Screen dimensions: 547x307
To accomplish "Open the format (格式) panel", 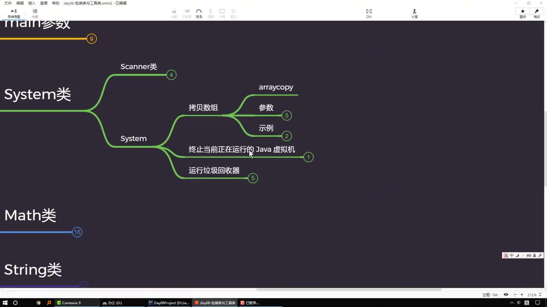I will tap(537, 13).
